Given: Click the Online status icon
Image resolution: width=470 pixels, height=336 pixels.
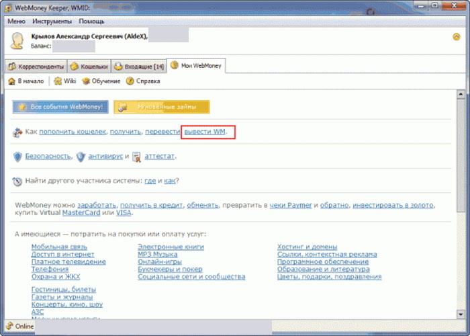Looking at the screenshot, I should pos(10,326).
